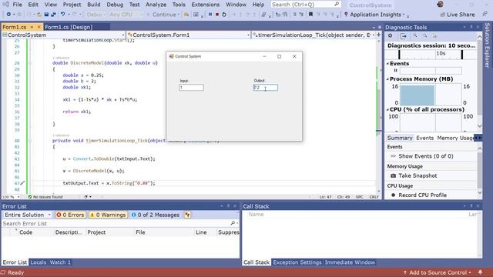493x277 pixels.
Task: Click the Project column header in Error List
Action: click(x=96, y=232)
